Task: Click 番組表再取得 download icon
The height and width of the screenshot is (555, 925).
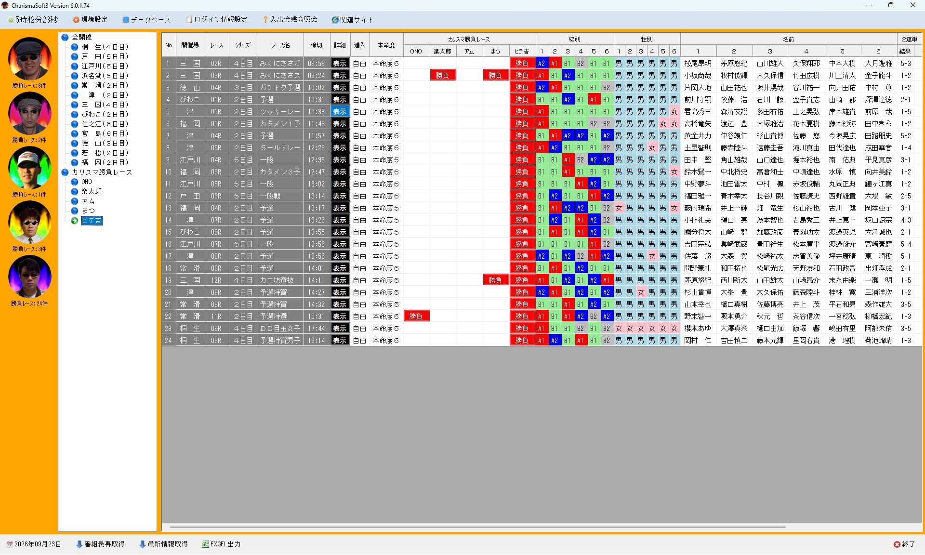Action: pyautogui.click(x=79, y=544)
